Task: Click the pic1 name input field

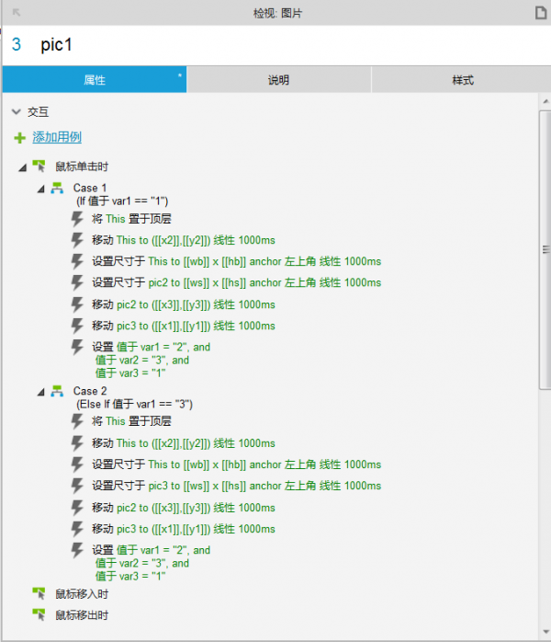Action: tap(275, 45)
